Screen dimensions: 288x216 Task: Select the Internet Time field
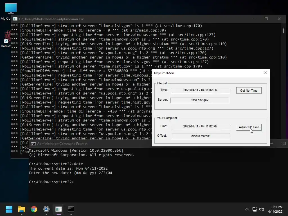[x=200, y=90]
